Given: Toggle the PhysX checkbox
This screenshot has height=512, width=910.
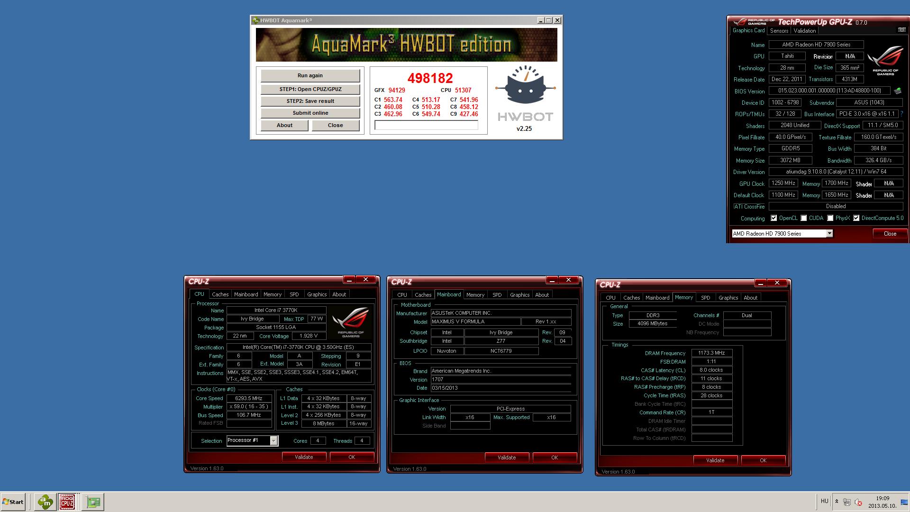Looking at the screenshot, I should click(830, 218).
